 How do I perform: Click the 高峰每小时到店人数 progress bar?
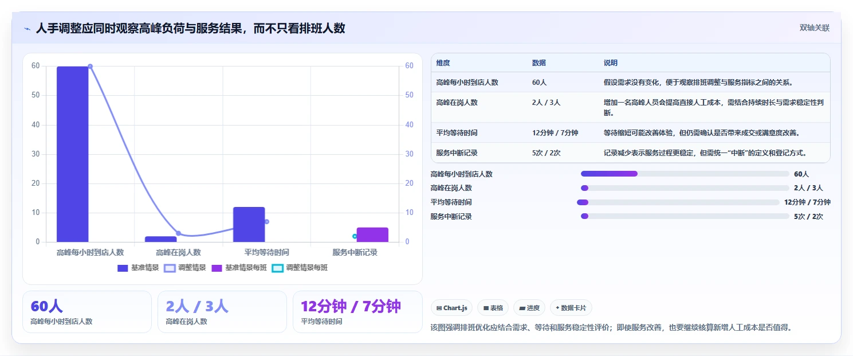[685, 174]
